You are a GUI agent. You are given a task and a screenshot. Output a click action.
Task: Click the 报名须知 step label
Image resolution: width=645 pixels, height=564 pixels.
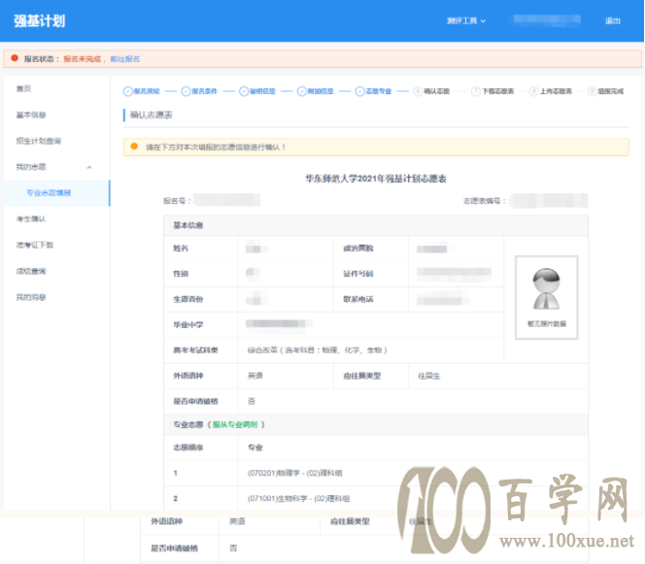(x=147, y=91)
